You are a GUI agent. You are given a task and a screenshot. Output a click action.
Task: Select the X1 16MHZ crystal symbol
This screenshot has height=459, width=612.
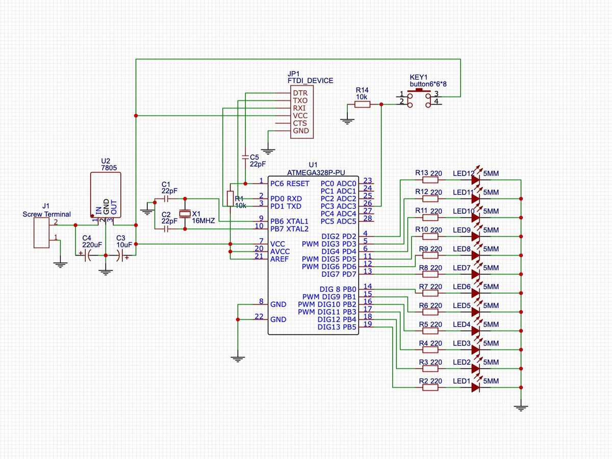coord(185,214)
